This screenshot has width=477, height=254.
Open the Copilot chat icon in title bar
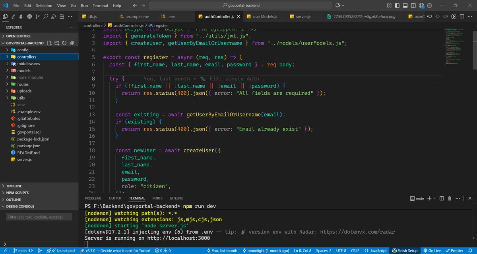pos(338,6)
